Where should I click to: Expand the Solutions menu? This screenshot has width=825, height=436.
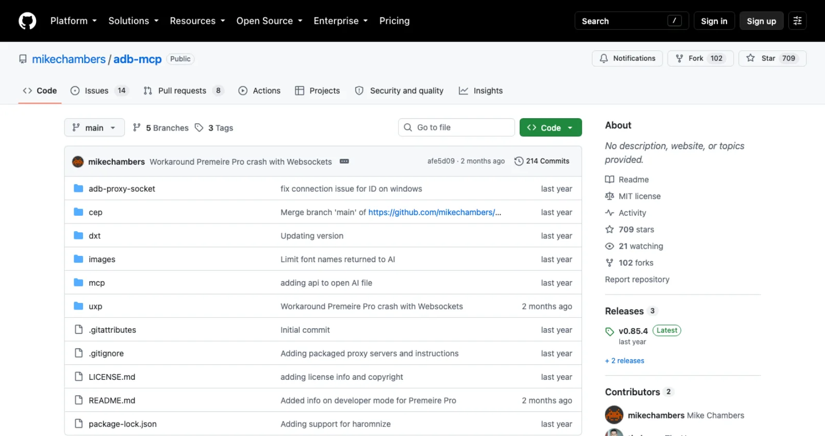click(x=134, y=21)
